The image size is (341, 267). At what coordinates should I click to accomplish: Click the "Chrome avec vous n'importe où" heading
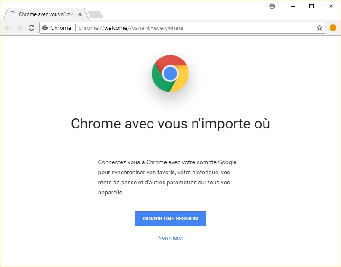click(x=170, y=123)
